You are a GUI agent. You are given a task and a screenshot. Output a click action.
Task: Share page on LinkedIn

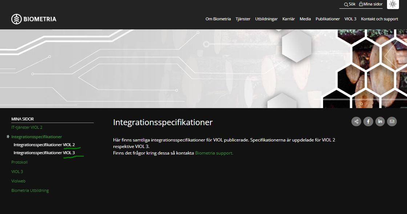pyautogui.click(x=380, y=122)
